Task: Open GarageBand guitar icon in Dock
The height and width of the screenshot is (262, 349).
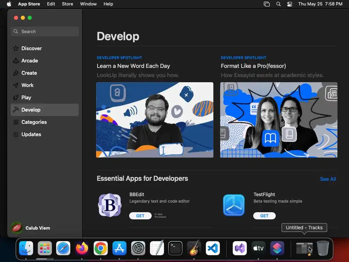Action: pos(194,248)
